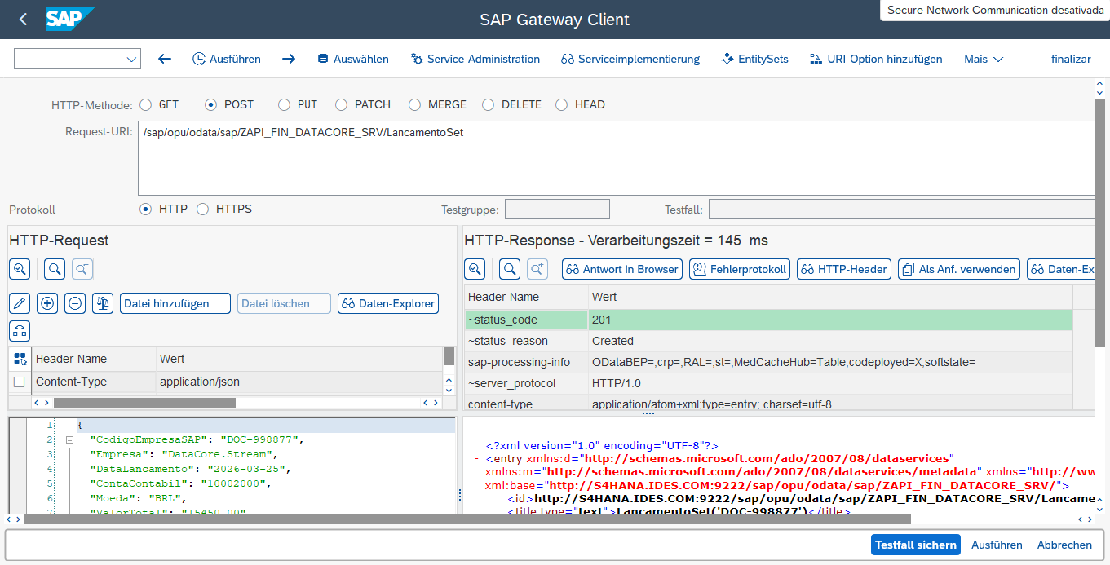Click the main window vertical scrollbar
The image size is (1110, 565).
(1101, 223)
